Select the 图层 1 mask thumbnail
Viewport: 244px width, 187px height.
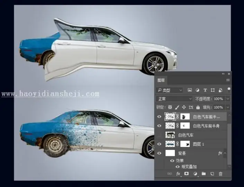[x=185, y=144]
